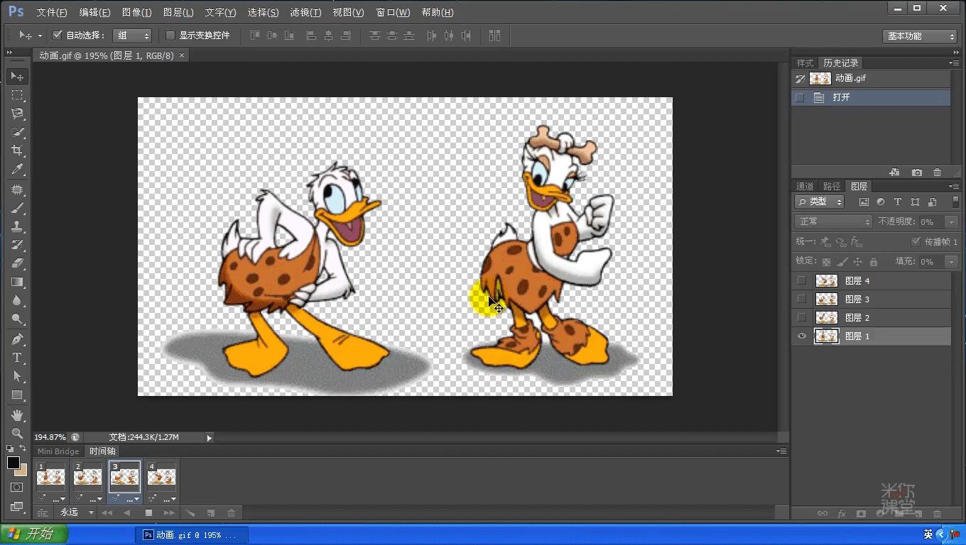Image resolution: width=966 pixels, height=545 pixels.
Task: Delete the selected frame with timeline trash icon
Action: coord(231,512)
